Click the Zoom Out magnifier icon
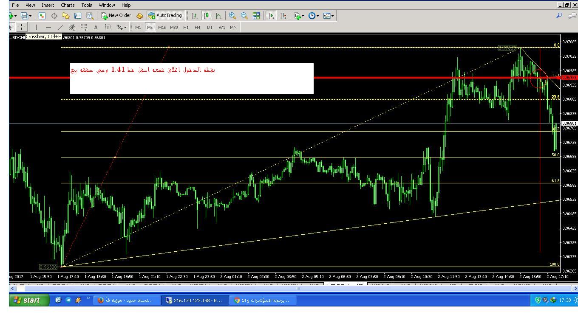The image size is (578, 326). (244, 16)
